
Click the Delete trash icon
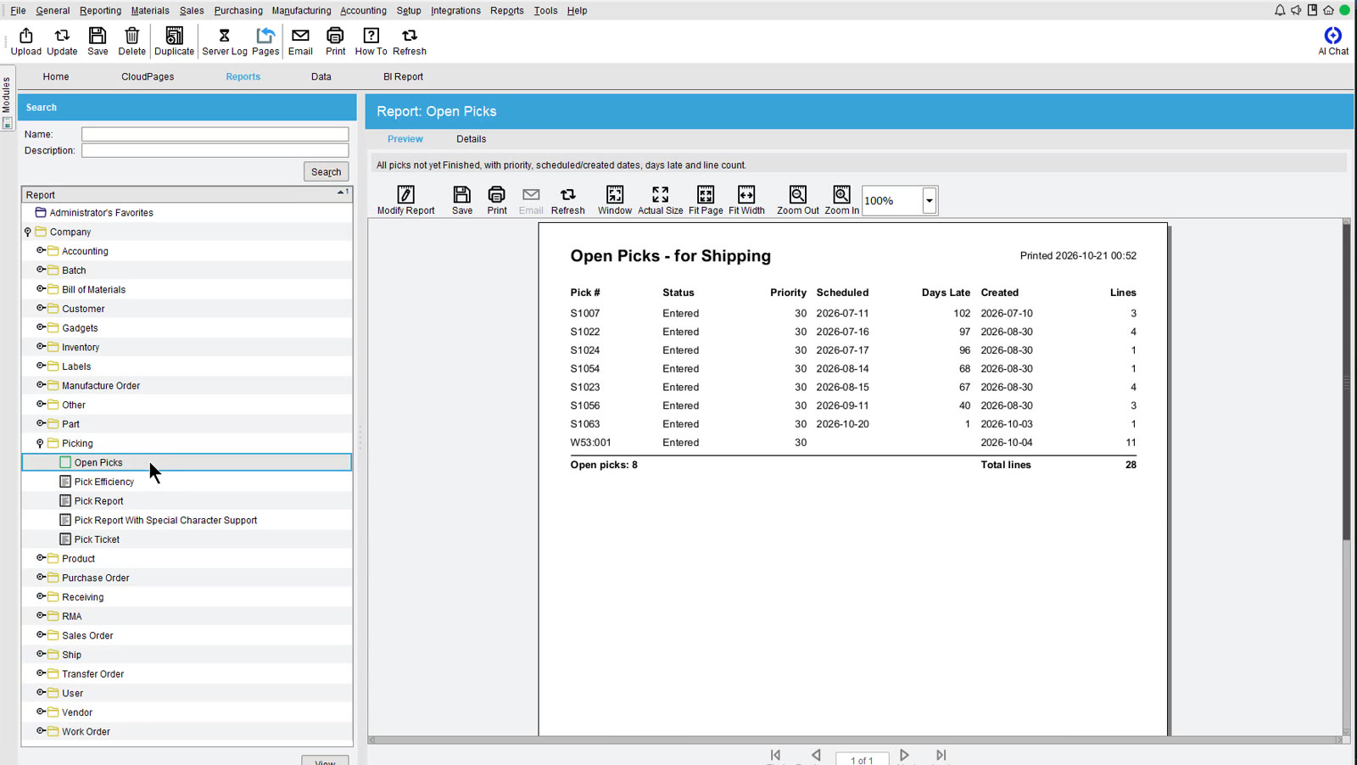[x=131, y=41]
